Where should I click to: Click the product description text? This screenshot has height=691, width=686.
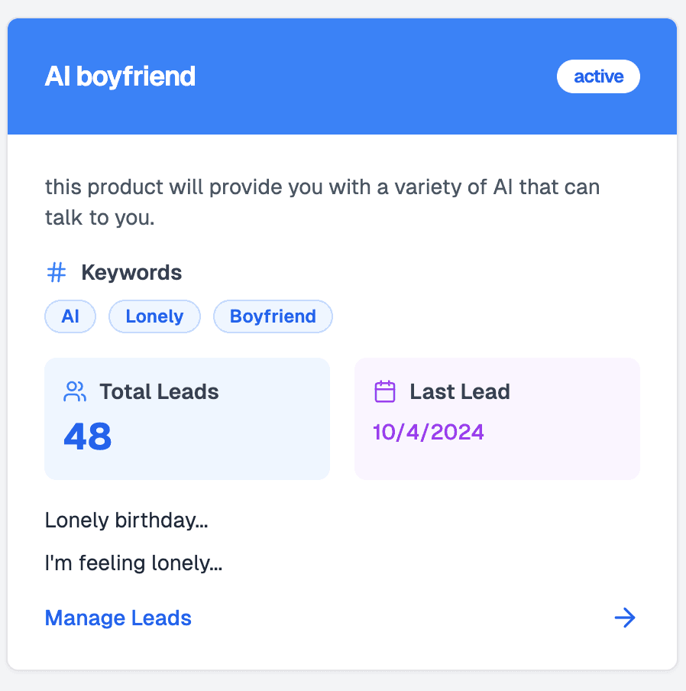coord(323,202)
